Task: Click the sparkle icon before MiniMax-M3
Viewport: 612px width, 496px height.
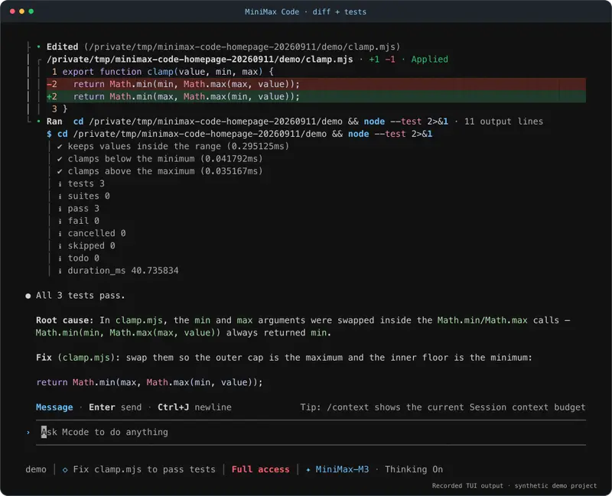Action: [308, 470]
